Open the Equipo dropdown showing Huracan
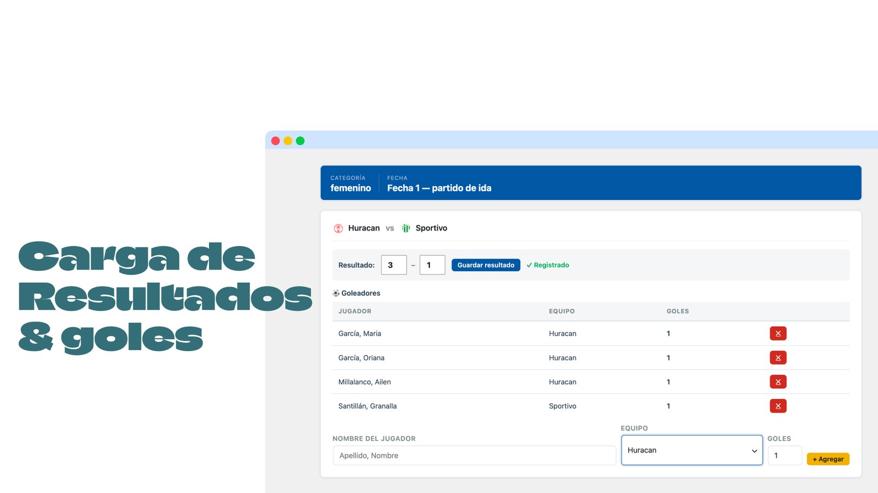Image resolution: width=878 pixels, height=493 pixels. pos(692,450)
